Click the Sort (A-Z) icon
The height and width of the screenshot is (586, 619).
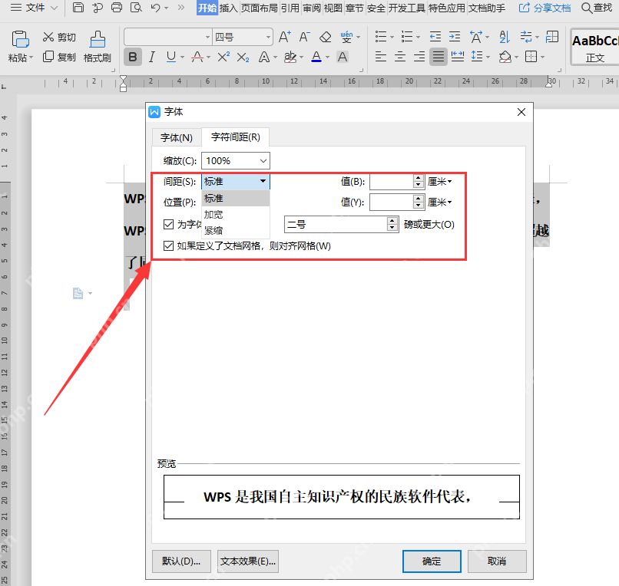tap(504, 37)
